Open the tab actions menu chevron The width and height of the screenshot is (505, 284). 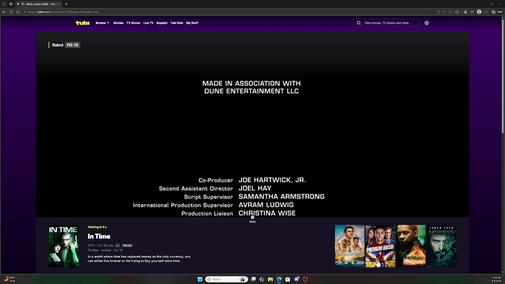click(x=4, y=4)
